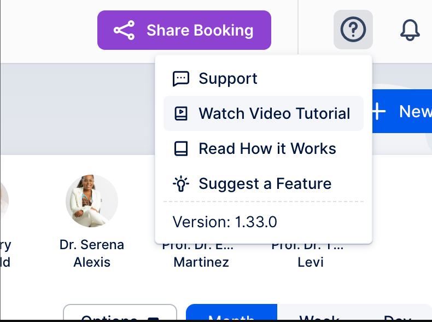The width and height of the screenshot is (432, 322).
Task: Choose Watch Video Tutorial menu item
Action: (x=264, y=113)
